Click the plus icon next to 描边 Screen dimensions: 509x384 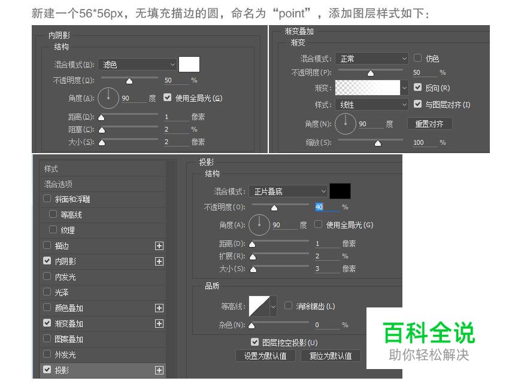click(159, 245)
